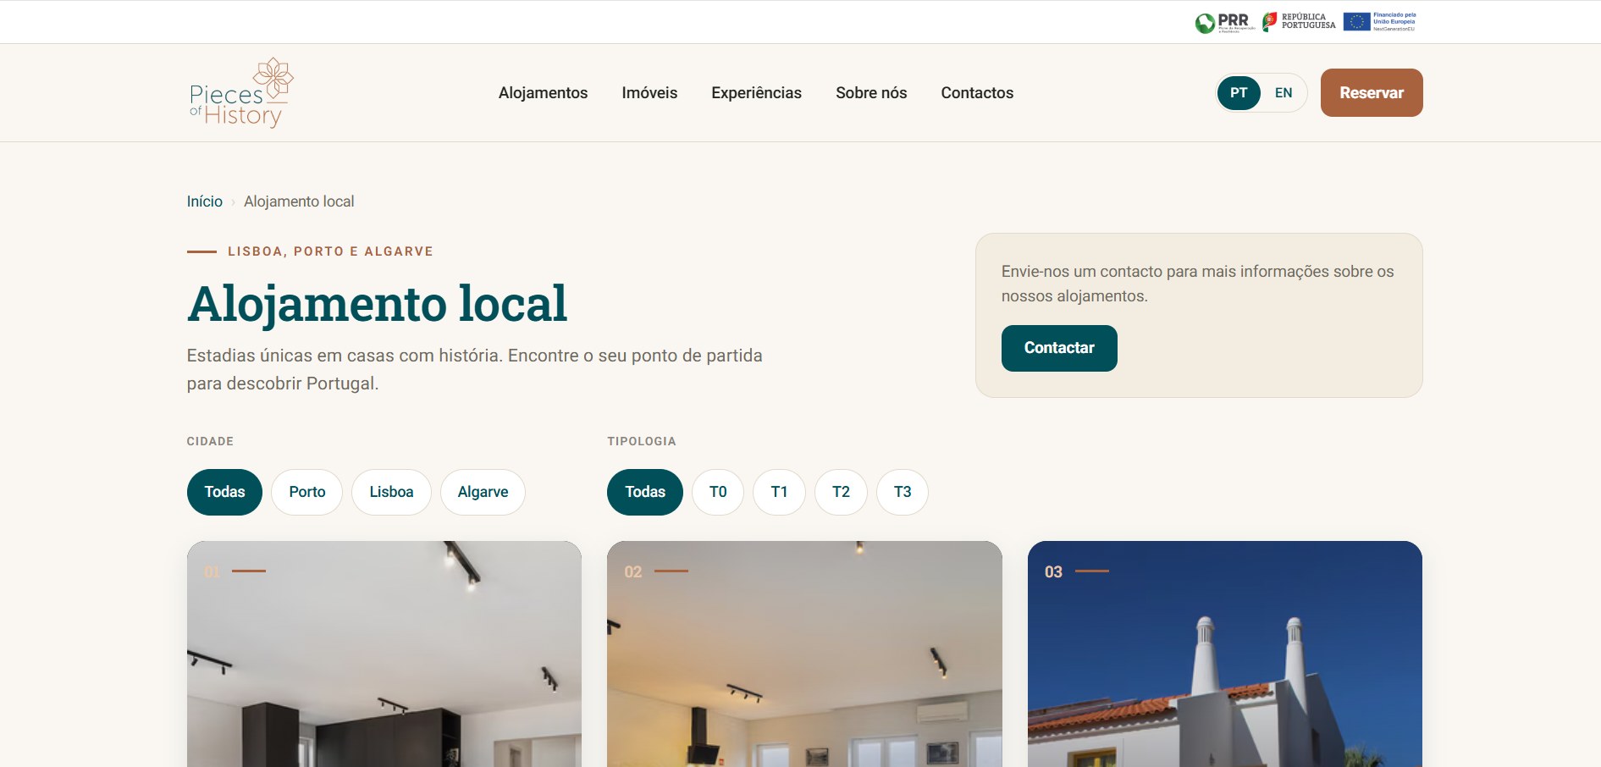The height and width of the screenshot is (767, 1601).
Task: Click the European Union funding logo
Action: (x=1379, y=22)
